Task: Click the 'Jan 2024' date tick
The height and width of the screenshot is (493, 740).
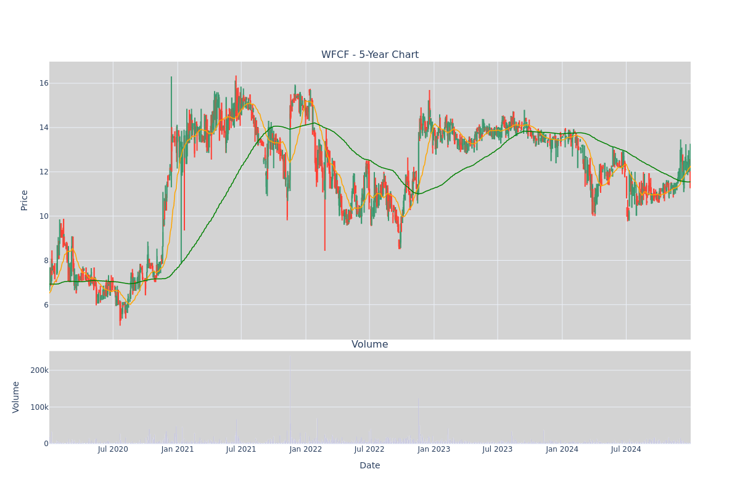Action: (562, 449)
